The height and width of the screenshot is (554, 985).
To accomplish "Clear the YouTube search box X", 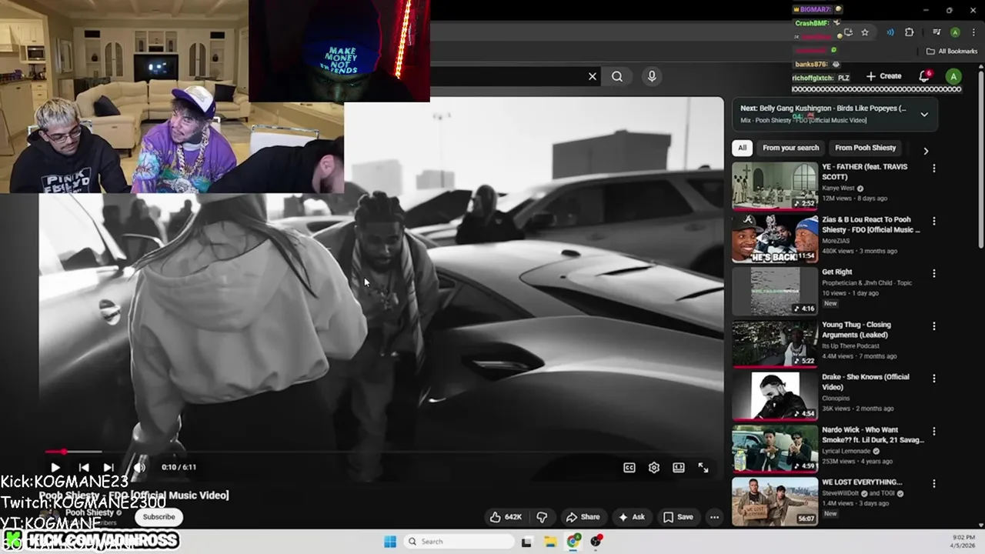I will pos(593,76).
